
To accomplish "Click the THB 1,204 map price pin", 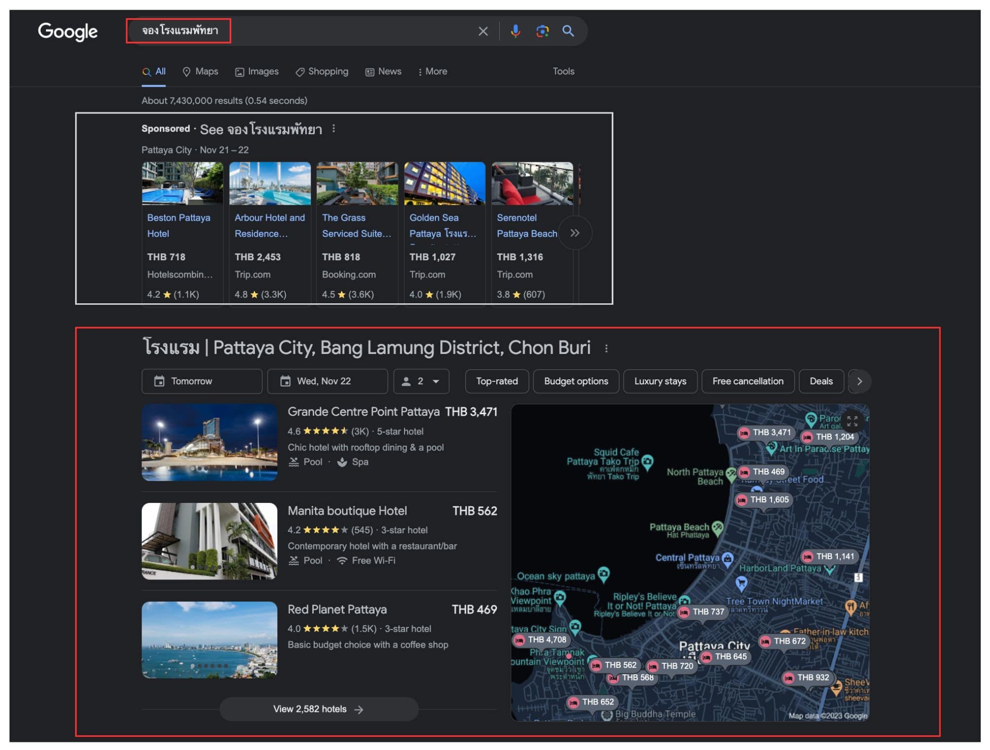I will point(829,437).
